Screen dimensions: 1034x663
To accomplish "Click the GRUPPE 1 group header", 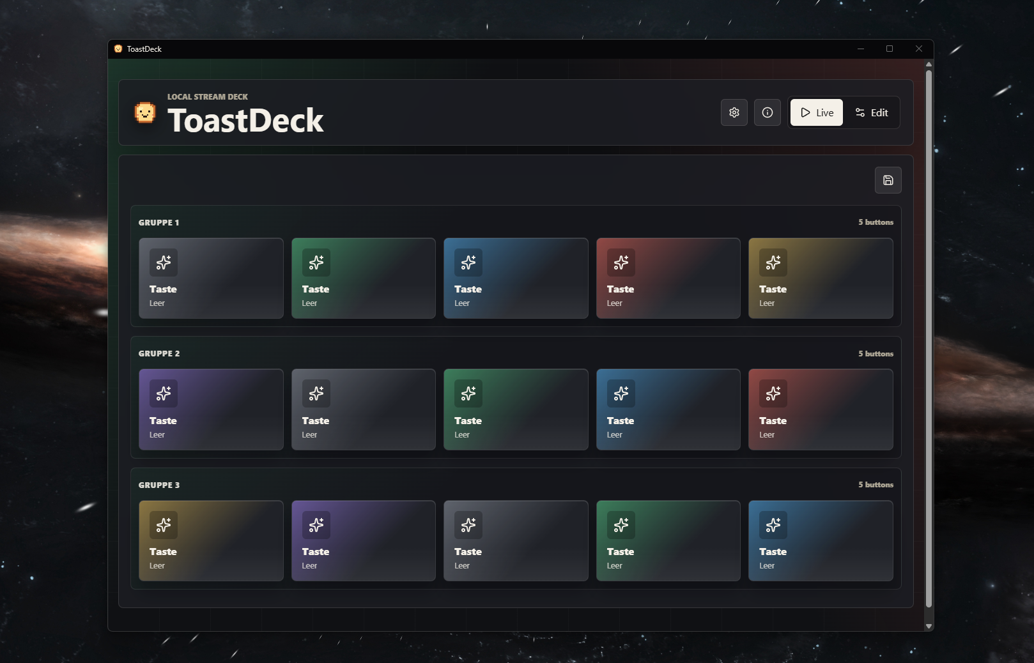I will click(158, 223).
